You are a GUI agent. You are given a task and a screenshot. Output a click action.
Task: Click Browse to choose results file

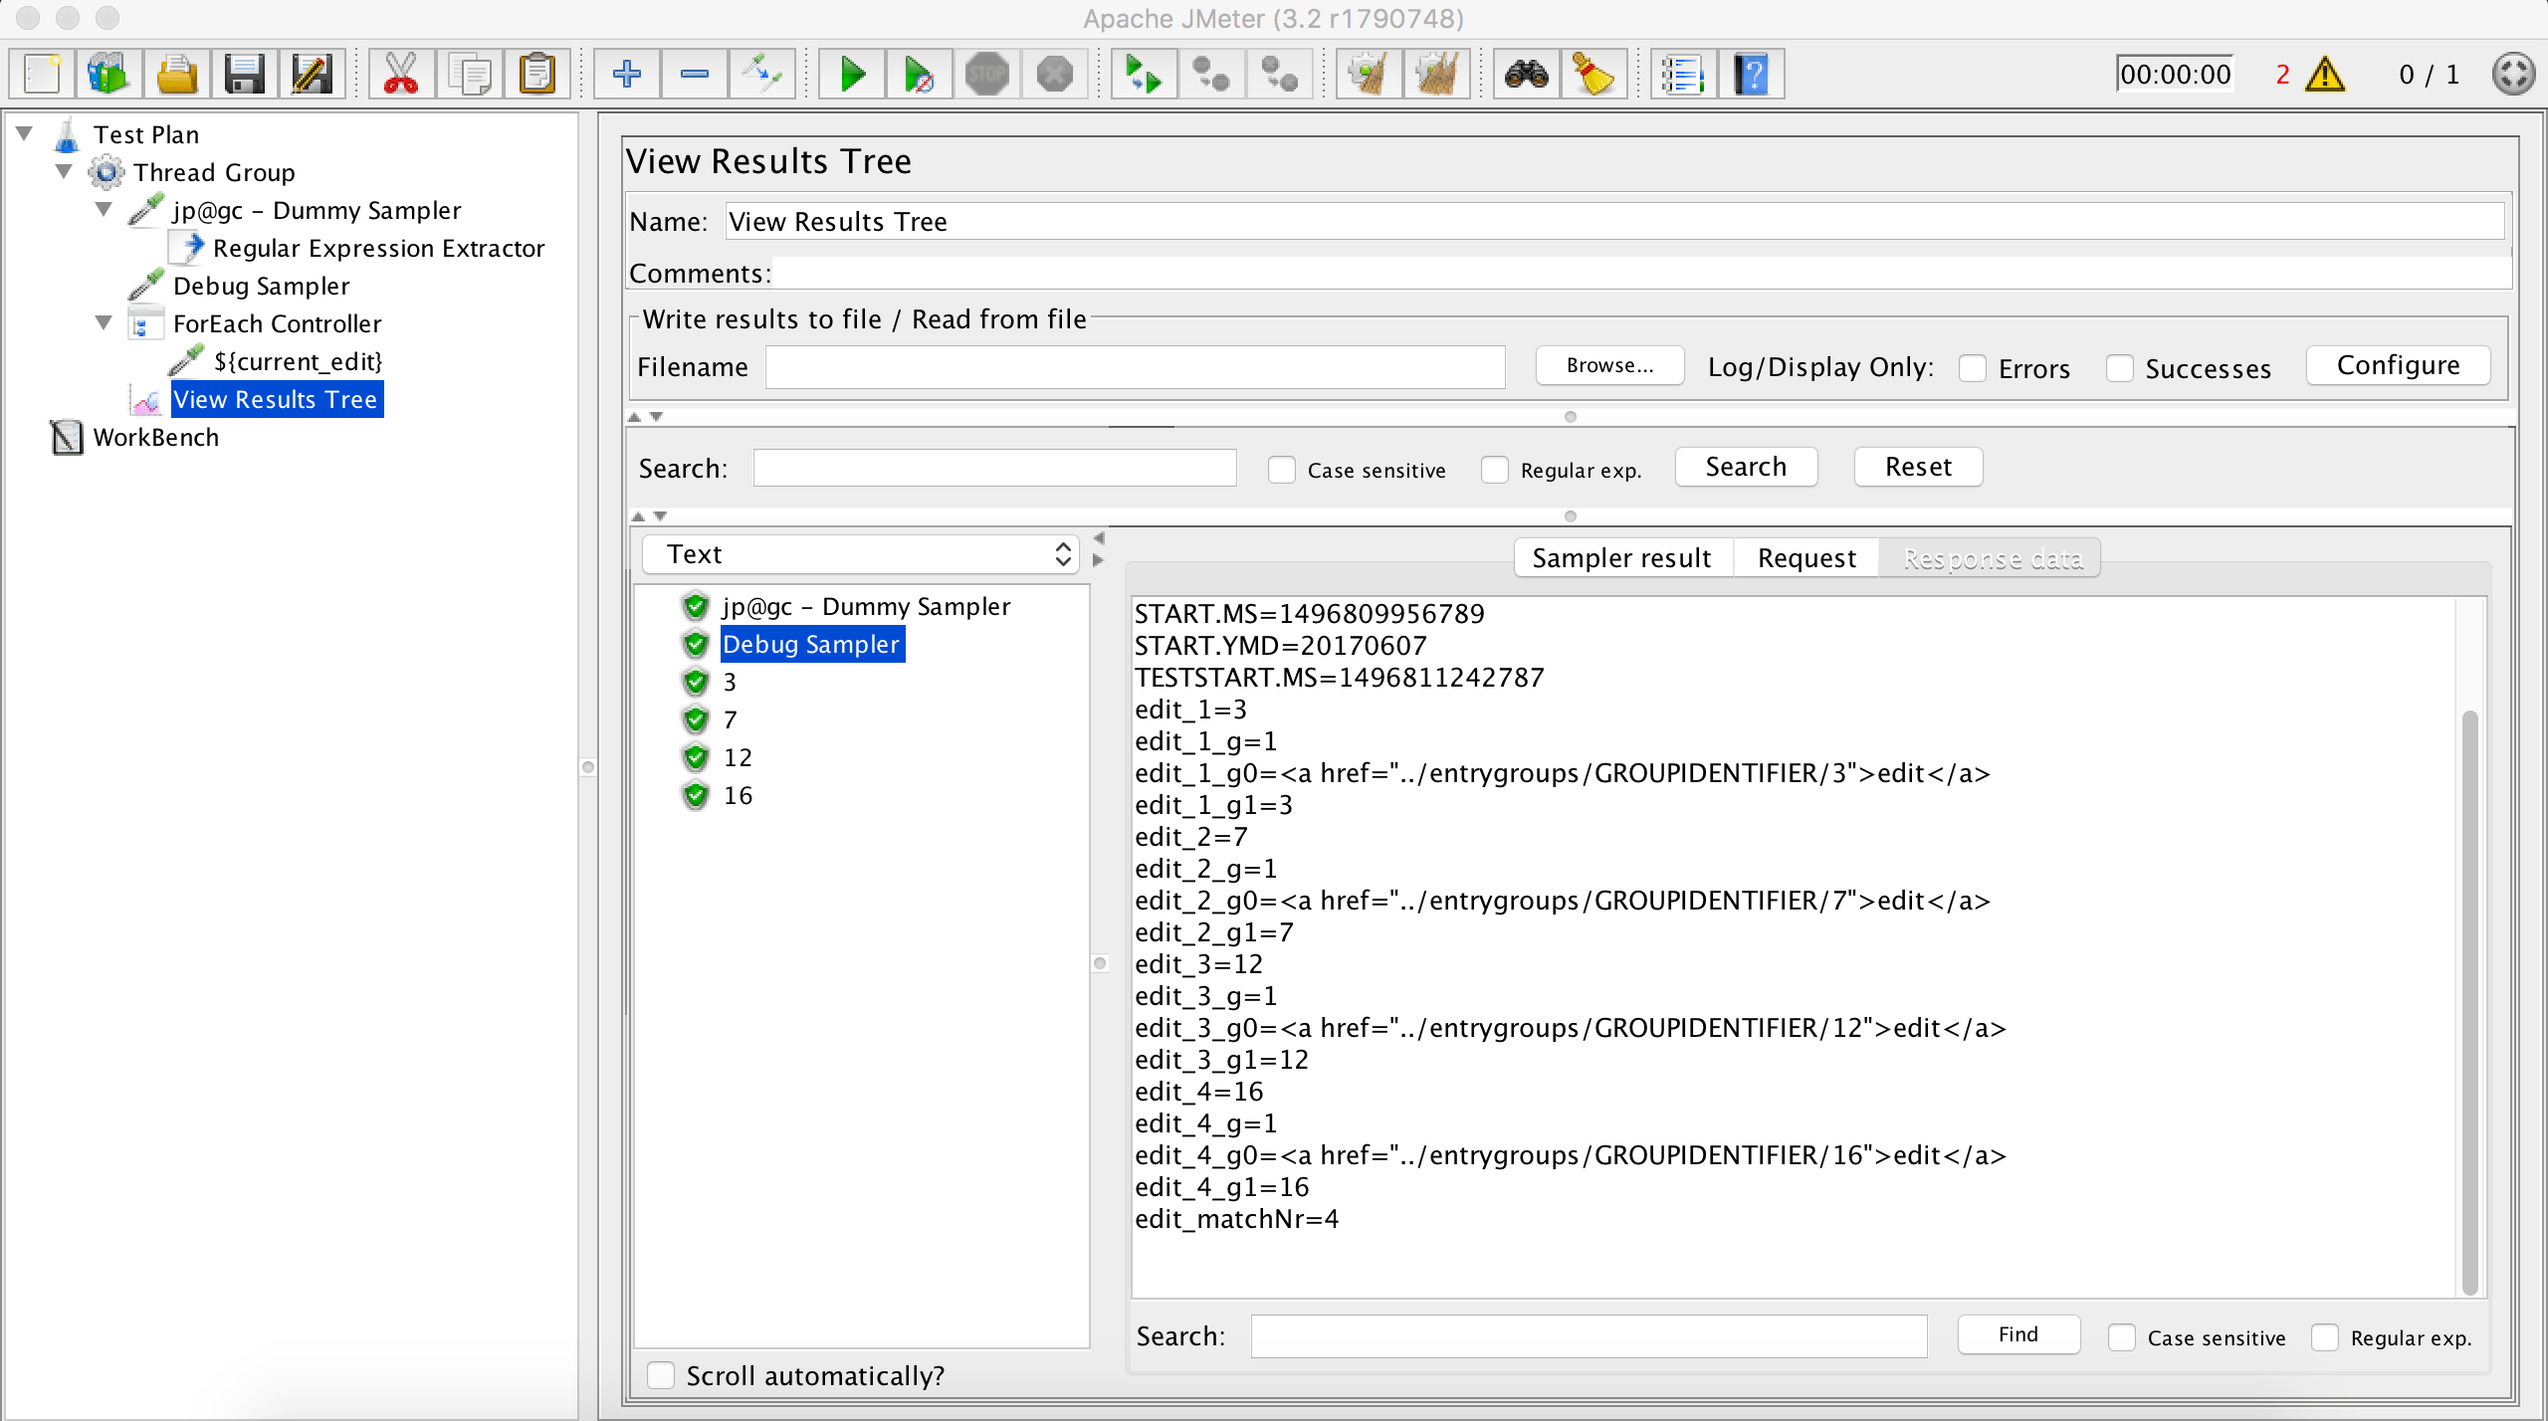1608,364
